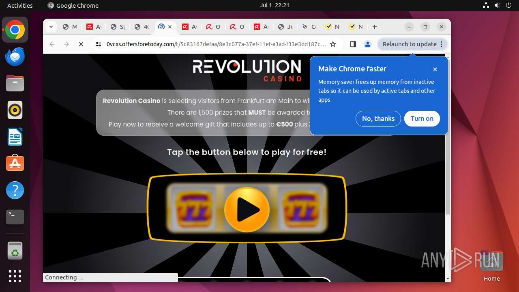519x292 pixels.
Task: Open Ubuntu Software from dock
Action: click(x=15, y=163)
